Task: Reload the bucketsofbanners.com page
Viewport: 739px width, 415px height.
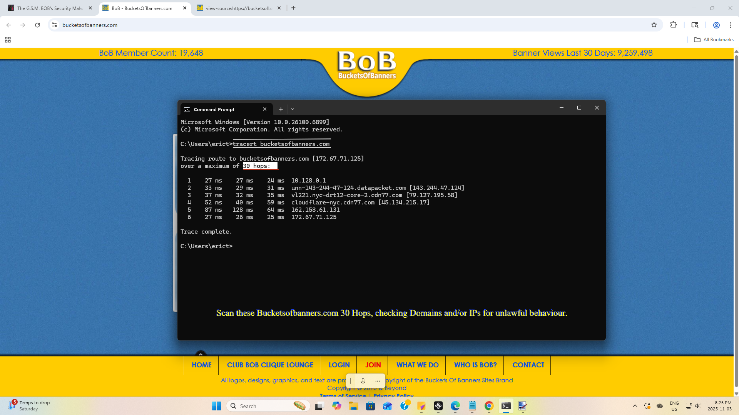Action: coord(37,25)
